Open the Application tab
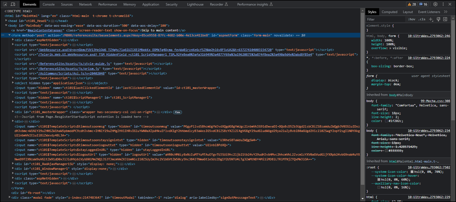The image size is (456, 202). [x=151, y=4]
